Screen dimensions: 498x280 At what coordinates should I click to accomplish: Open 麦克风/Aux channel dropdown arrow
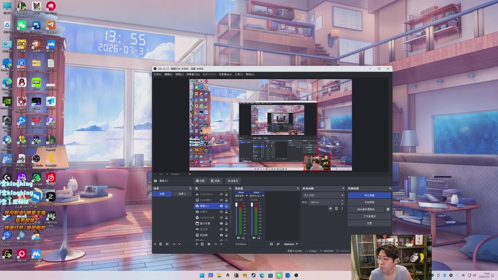[x=263, y=195]
